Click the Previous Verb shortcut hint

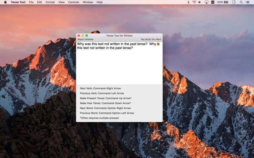click(102, 93)
